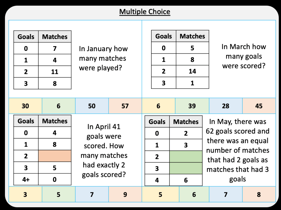Screen dimensions: 281x210
Task: Click the Multiple Choice title
Action: coord(145,12)
